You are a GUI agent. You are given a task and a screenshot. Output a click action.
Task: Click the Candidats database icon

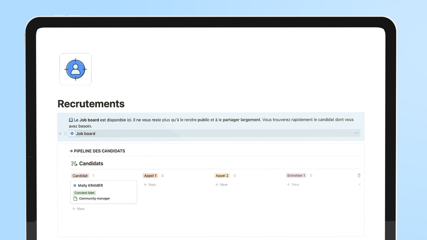[74, 164]
